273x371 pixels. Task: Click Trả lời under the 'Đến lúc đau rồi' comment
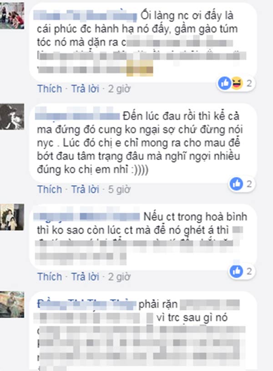coord(85,189)
